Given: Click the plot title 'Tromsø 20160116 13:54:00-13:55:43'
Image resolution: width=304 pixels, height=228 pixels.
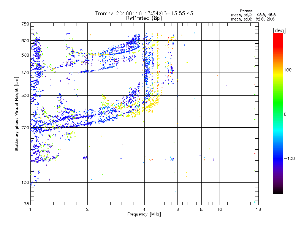Looking at the screenshot, I should coord(144,13).
